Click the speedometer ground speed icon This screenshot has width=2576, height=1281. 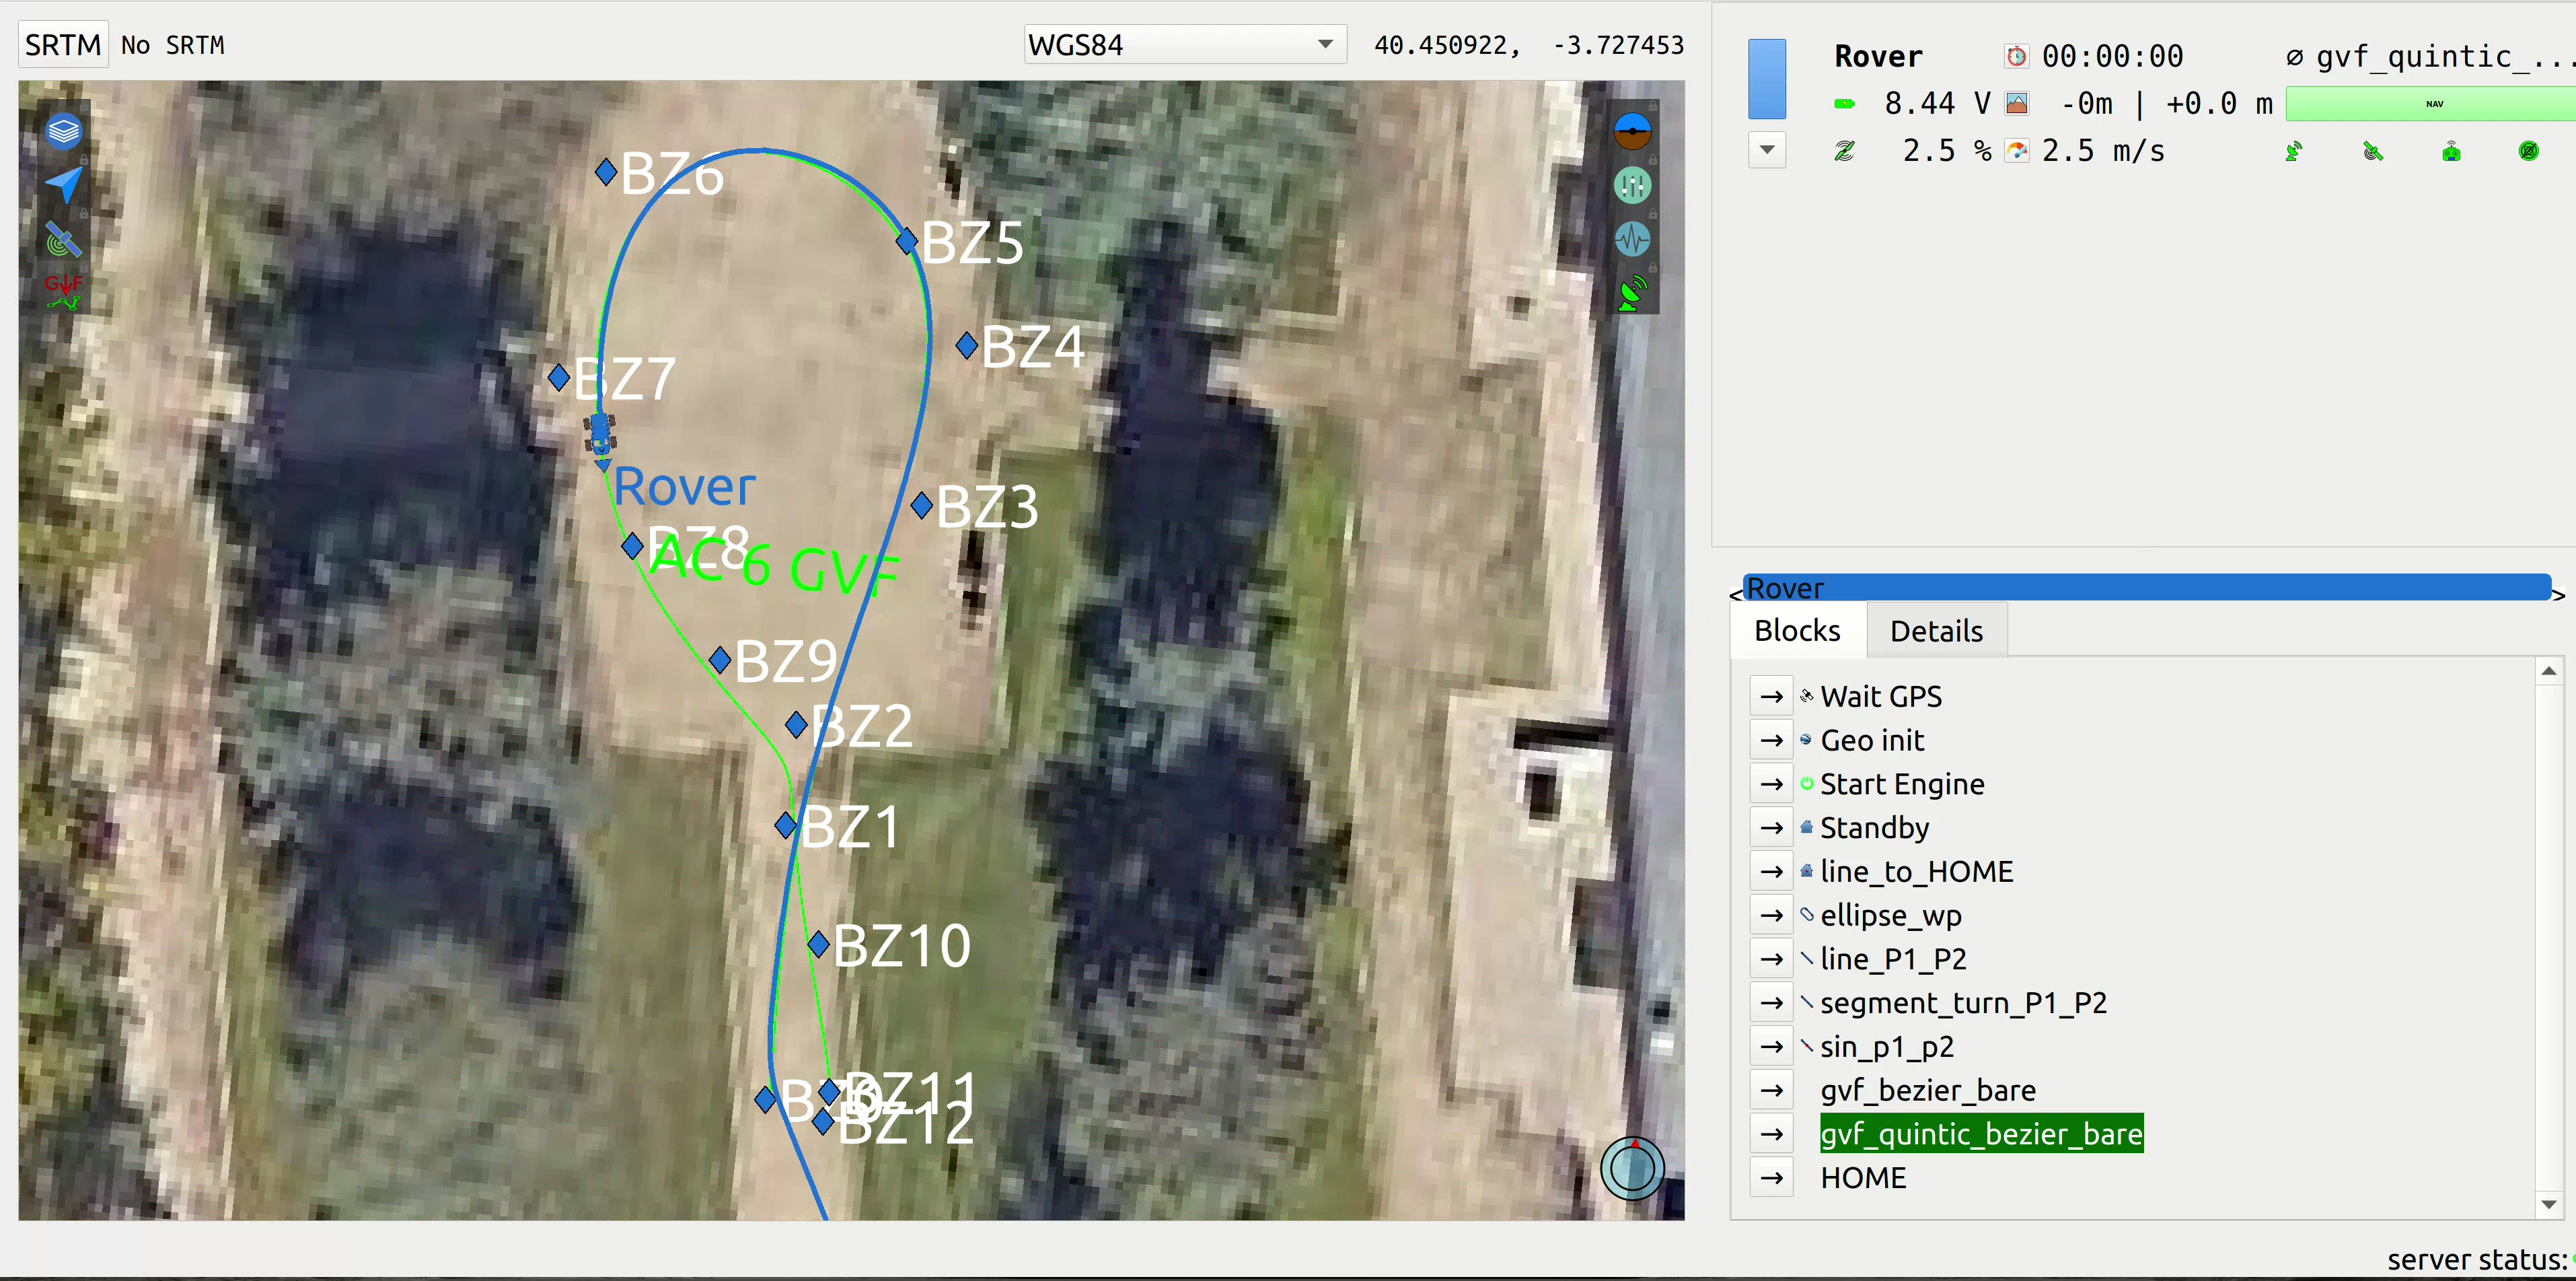click(x=2016, y=151)
